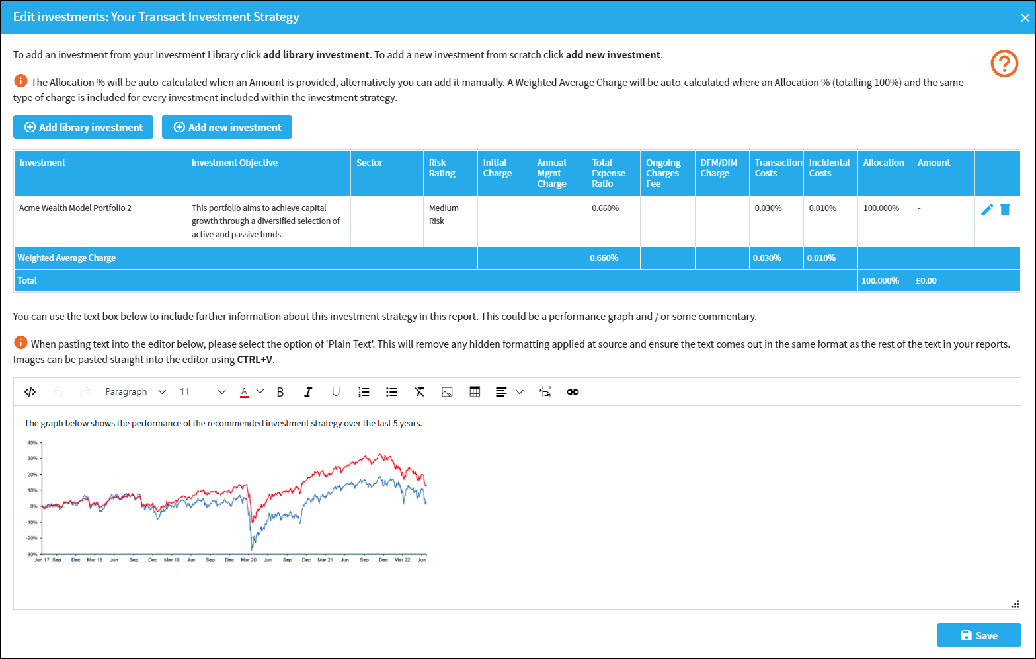This screenshot has width=1036, height=659.
Task: Clear formatting in the editor
Action: point(419,392)
